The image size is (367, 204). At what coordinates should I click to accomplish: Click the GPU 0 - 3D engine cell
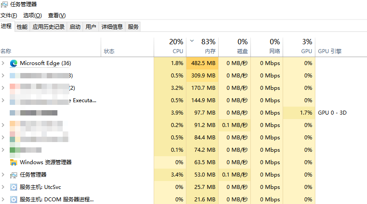click(332, 113)
